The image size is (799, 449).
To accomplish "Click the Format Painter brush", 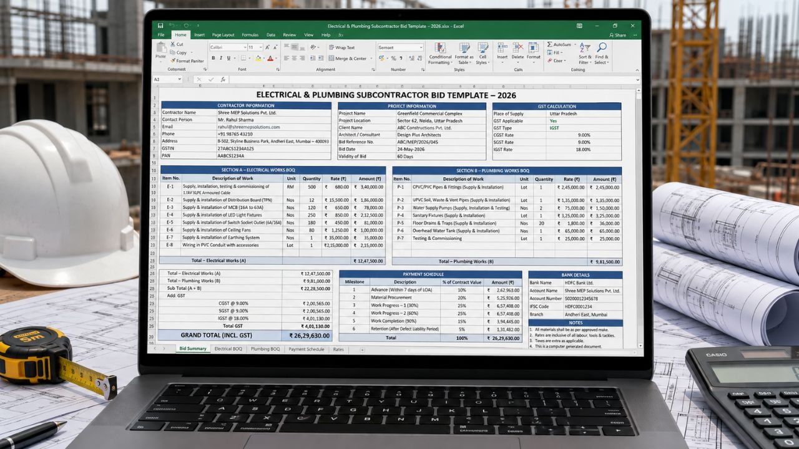I will (x=173, y=60).
